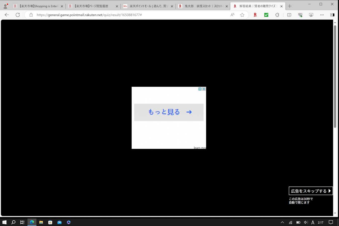Open the green checkmark extension
This screenshot has width=339, height=226.
click(266, 15)
